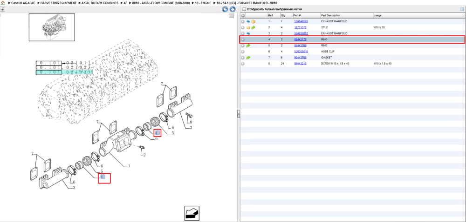Expand the highlighted Ref 4 RING row plus icon
This screenshot has height=222, width=466.
click(243, 39)
